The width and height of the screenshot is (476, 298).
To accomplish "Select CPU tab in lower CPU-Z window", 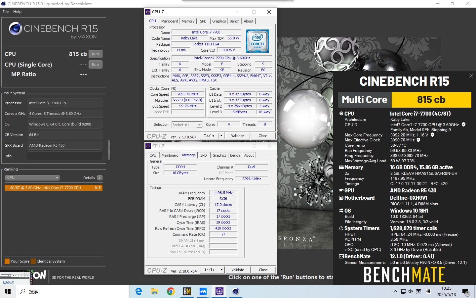I will click(x=153, y=155).
